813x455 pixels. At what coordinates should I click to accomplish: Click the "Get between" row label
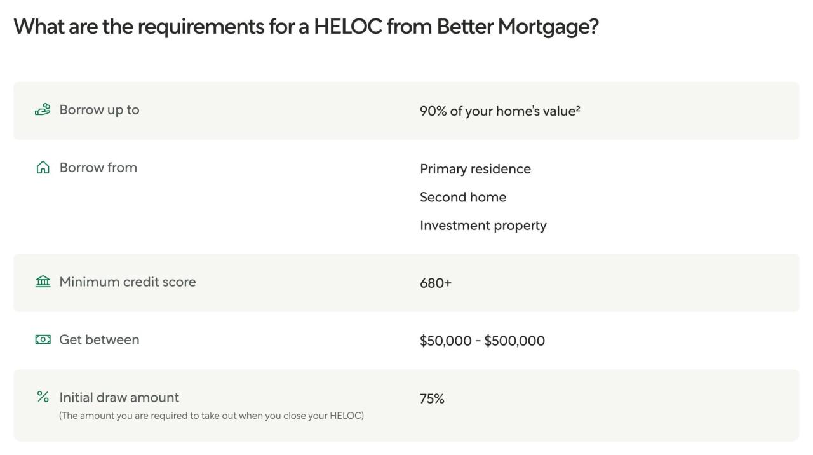pyautogui.click(x=99, y=339)
